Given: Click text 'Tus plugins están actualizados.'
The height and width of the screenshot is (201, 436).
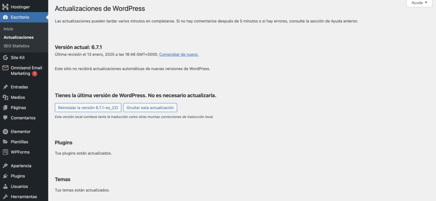Looking at the screenshot, I should pyautogui.click(x=83, y=153).
